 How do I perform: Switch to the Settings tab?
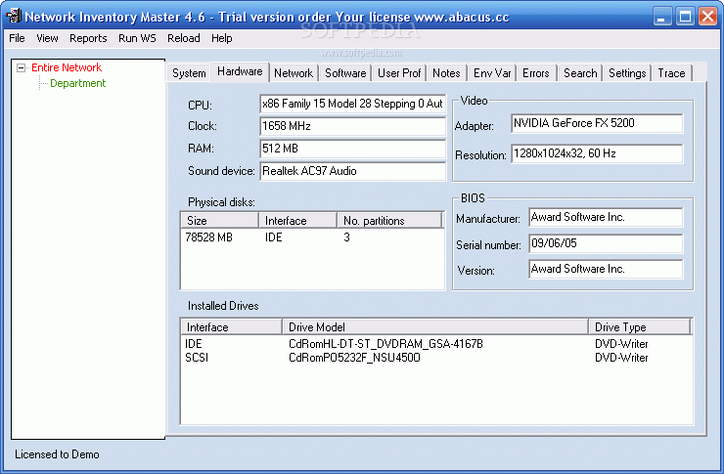(x=627, y=73)
